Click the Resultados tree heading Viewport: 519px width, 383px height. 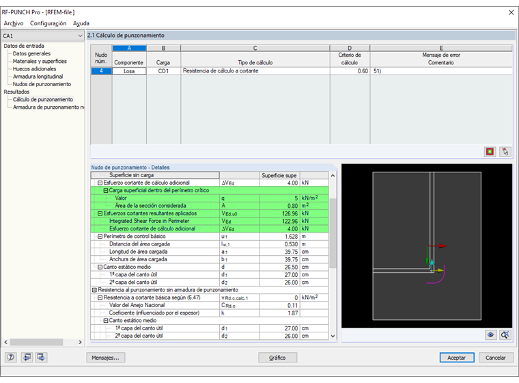tap(16, 92)
